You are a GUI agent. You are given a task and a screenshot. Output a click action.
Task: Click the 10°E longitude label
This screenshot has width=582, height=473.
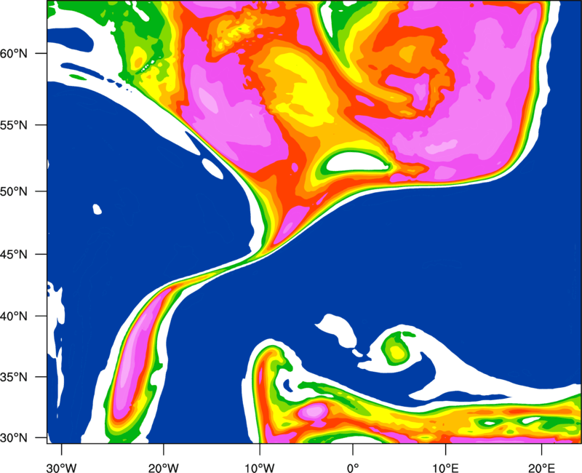pyautogui.click(x=445, y=468)
